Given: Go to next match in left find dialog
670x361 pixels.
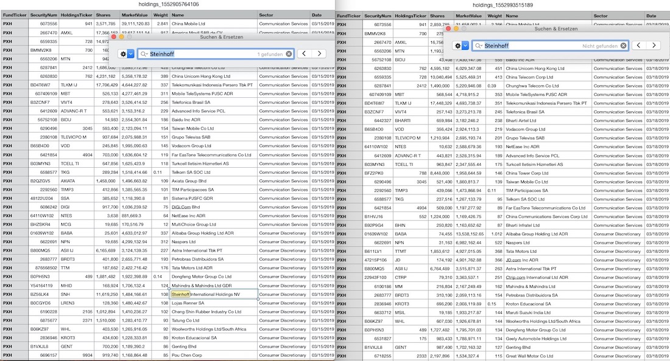Looking at the screenshot, I should (319, 53).
